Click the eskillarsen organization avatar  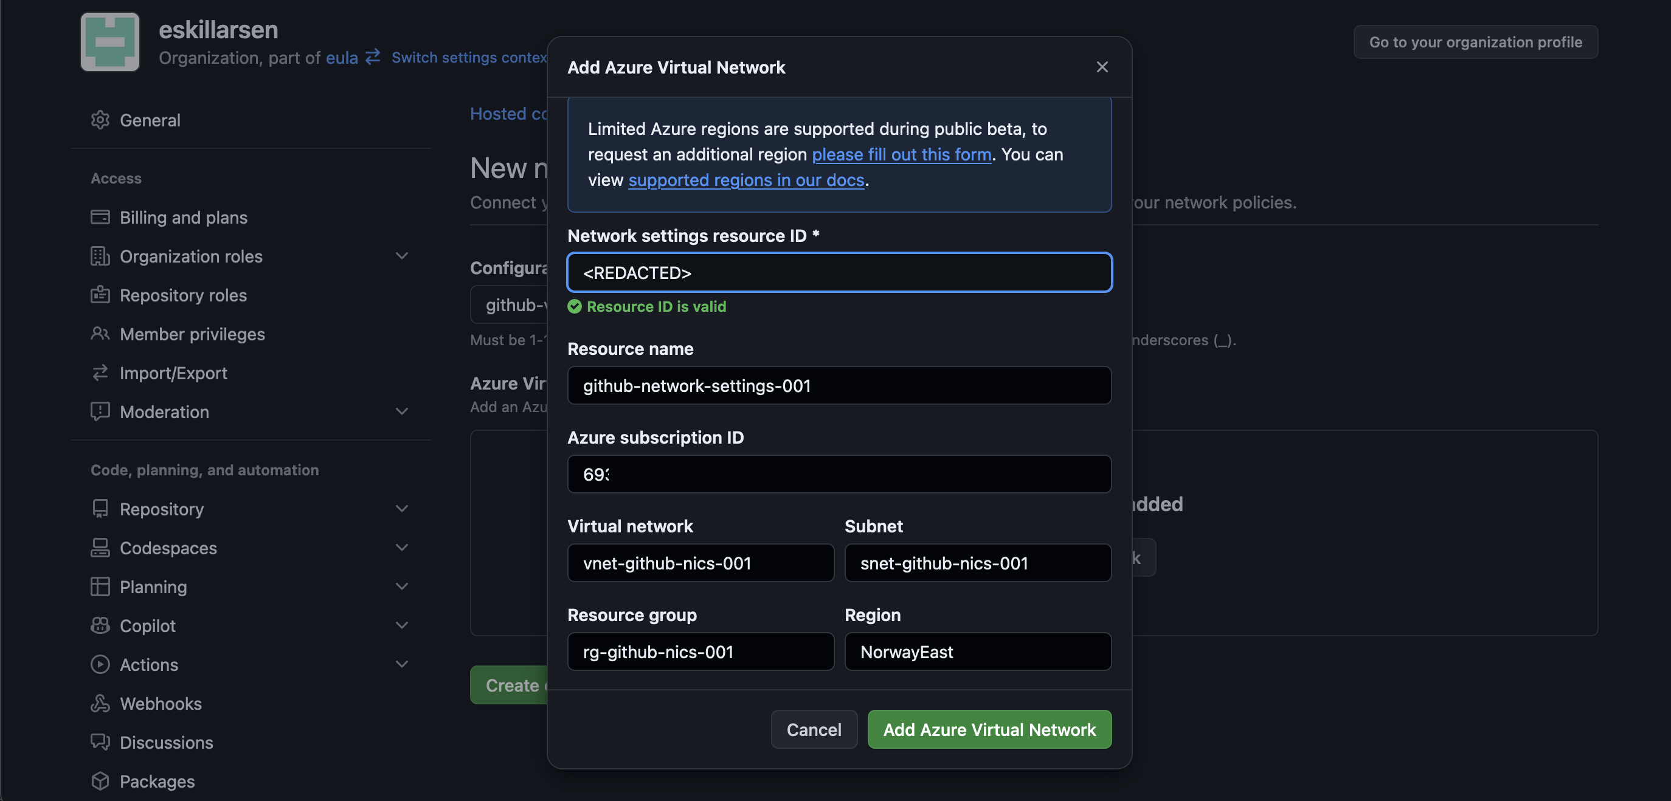[x=109, y=41]
